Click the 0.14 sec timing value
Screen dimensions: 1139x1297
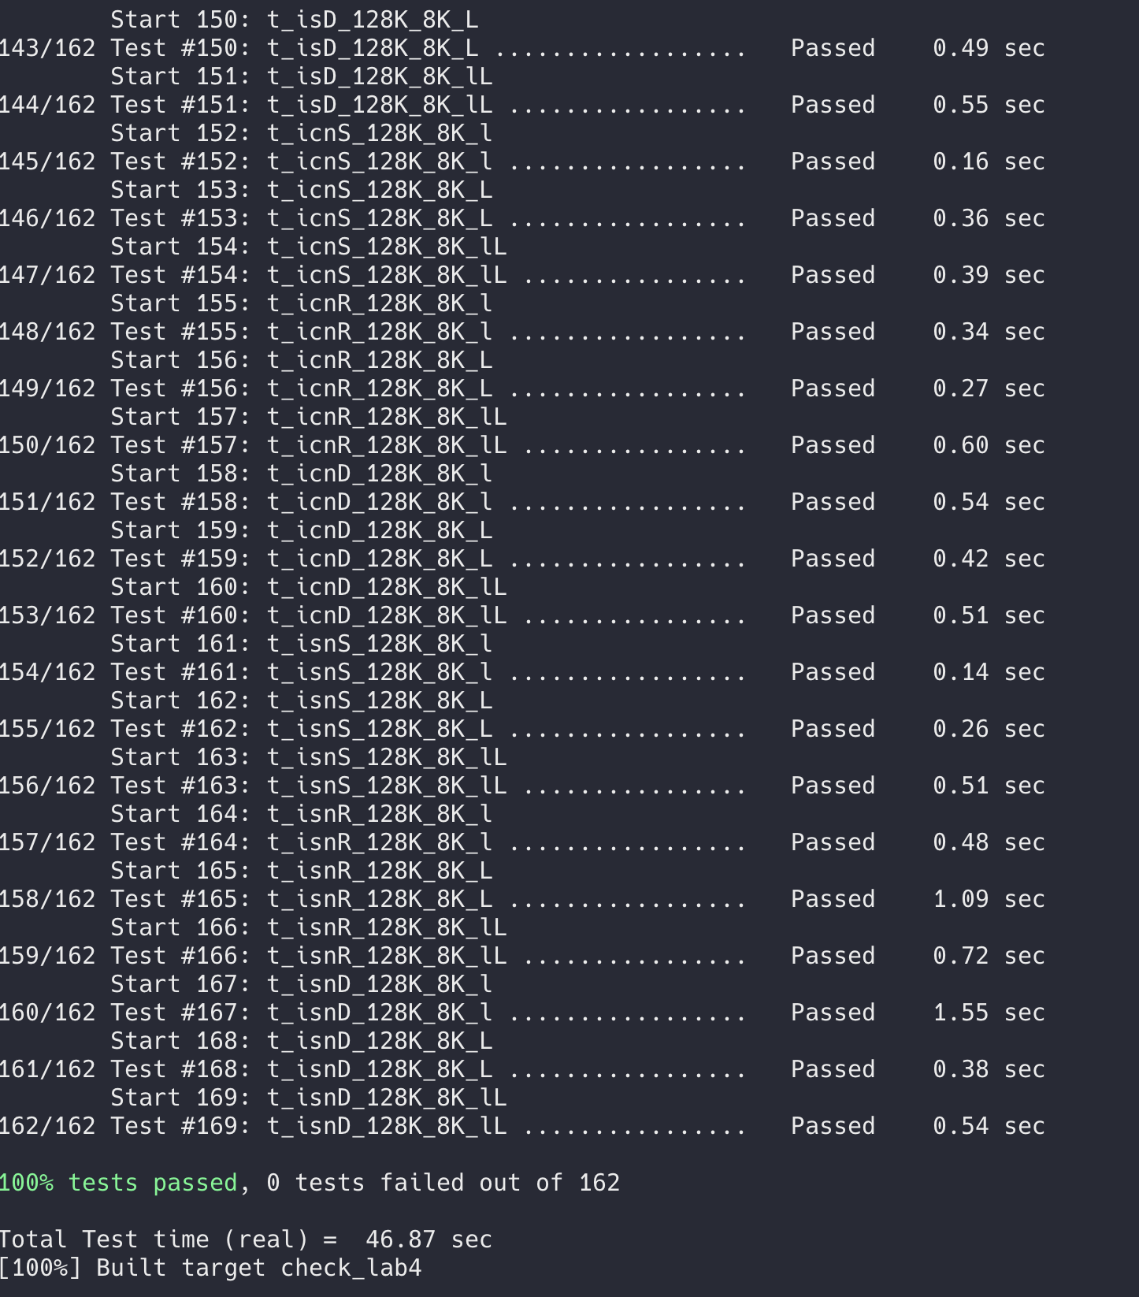point(989,672)
